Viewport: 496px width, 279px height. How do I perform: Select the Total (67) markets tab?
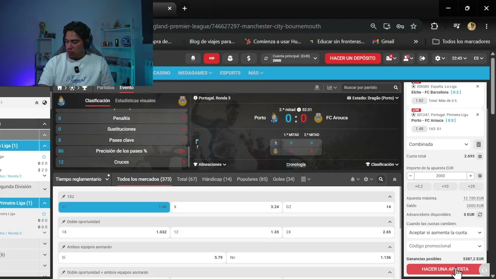[x=187, y=179]
